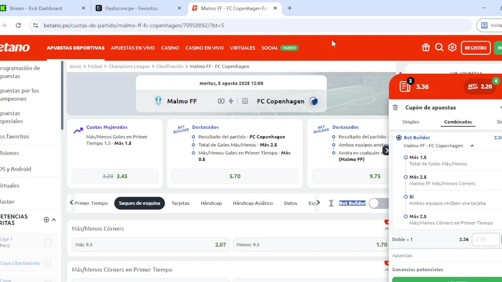Open the Primer Tiempo market tab
502x282 pixels.
[91, 203]
